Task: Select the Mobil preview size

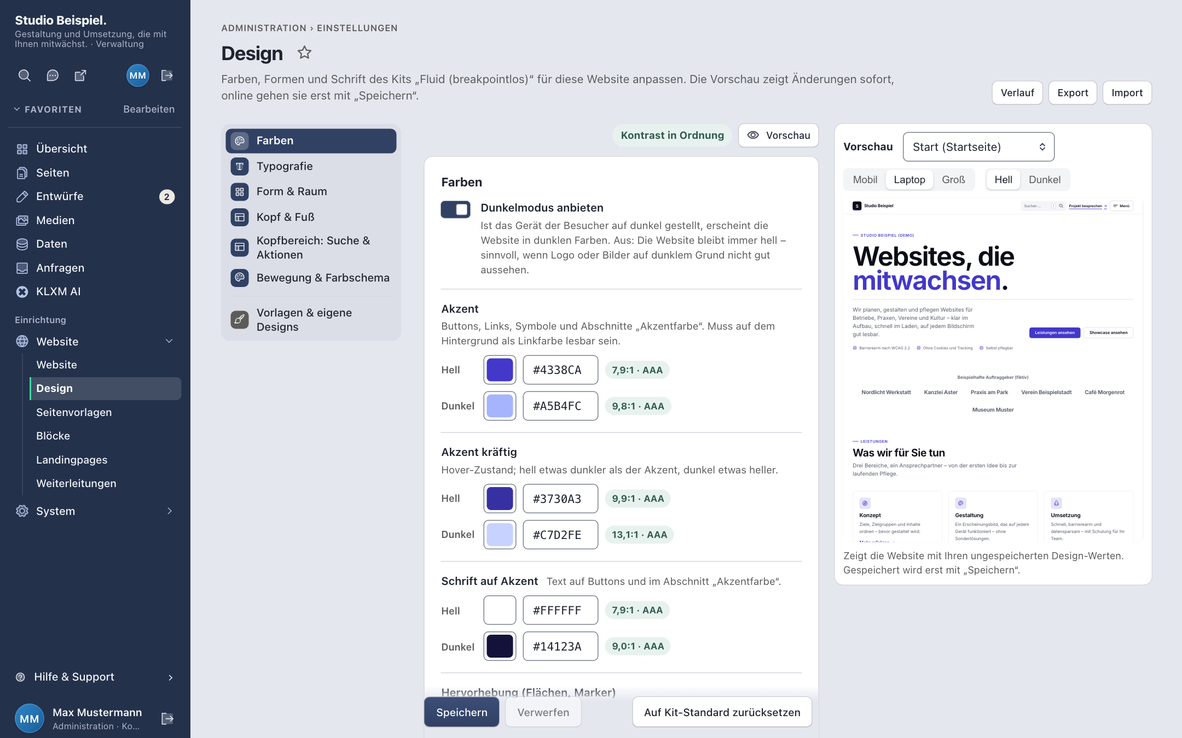Action: pyautogui.click(x=865, y=179)
